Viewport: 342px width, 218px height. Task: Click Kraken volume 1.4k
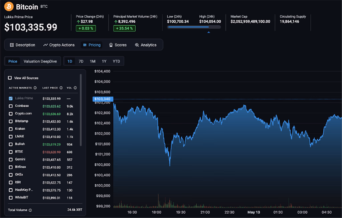tap(70, 129)
